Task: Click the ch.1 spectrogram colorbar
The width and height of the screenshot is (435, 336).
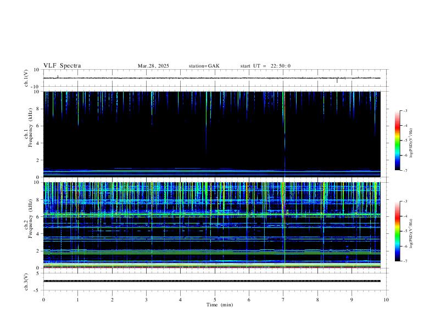Action: [x=397, y=141]
